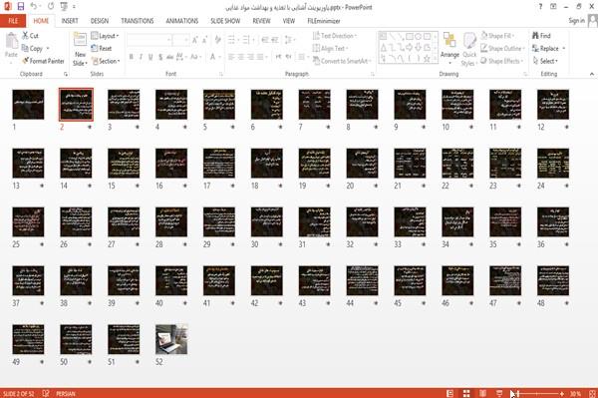
Task: Select slide 52 thumbnail with laptop photo
Action: pos(171,339)
